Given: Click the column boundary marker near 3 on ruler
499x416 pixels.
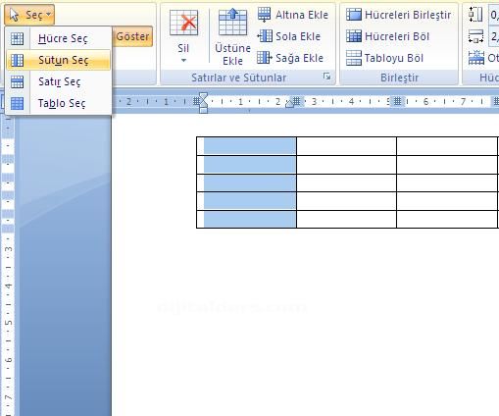Looking at the screenshot, I should click(297, 101).
